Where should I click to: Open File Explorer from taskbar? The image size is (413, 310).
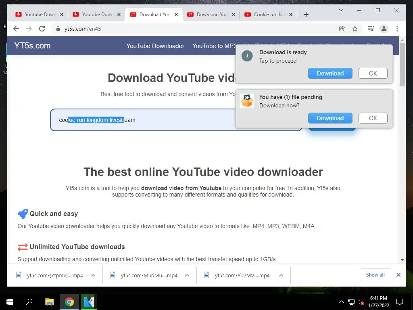tap(49, 302)
